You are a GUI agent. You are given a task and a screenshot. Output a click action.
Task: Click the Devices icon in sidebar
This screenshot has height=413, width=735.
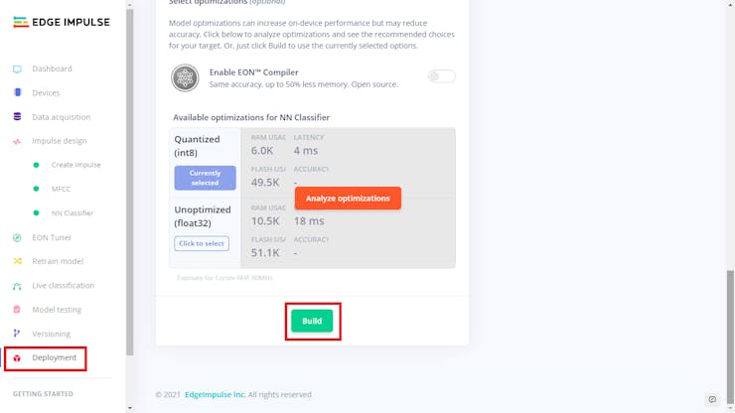click(x=17, y=93)
